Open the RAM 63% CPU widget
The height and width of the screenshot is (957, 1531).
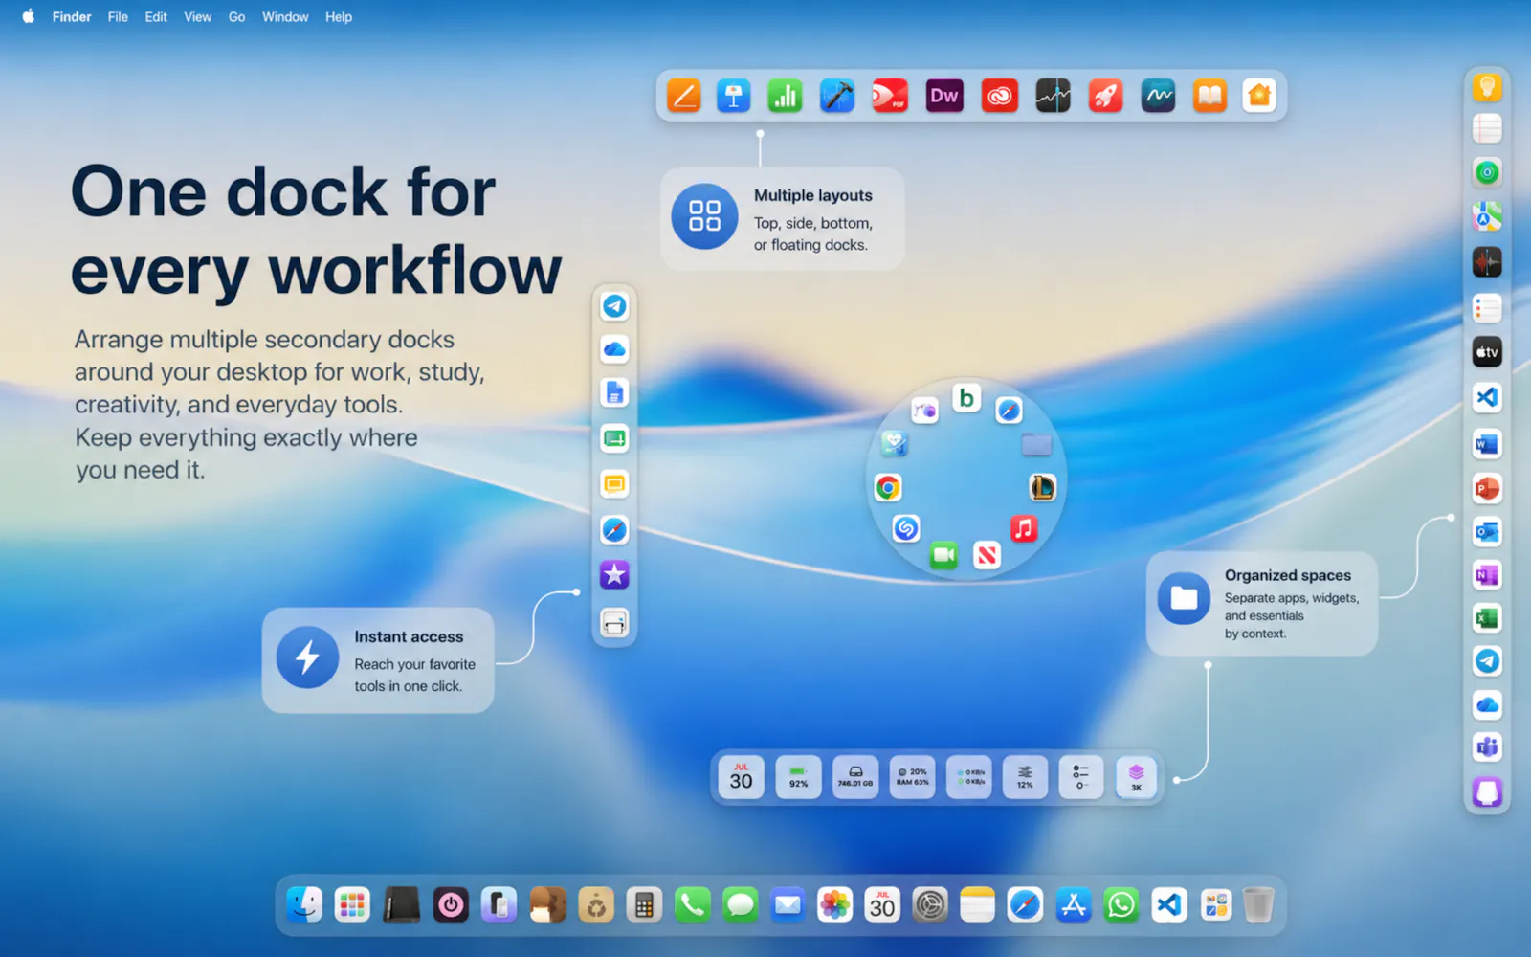tap(913, 777)
